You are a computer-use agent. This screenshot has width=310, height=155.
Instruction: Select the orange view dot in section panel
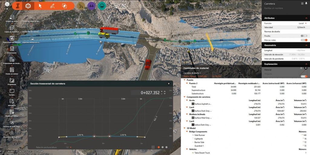point(158,147)
